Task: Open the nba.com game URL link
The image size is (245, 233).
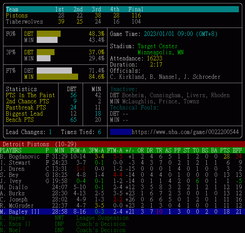Action: [185, 132]
